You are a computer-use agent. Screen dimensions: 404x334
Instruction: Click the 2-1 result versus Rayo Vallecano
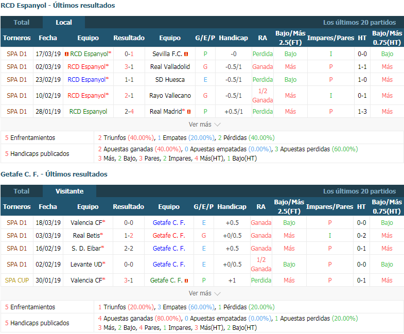pyautogui.click(x=129, y=96)
